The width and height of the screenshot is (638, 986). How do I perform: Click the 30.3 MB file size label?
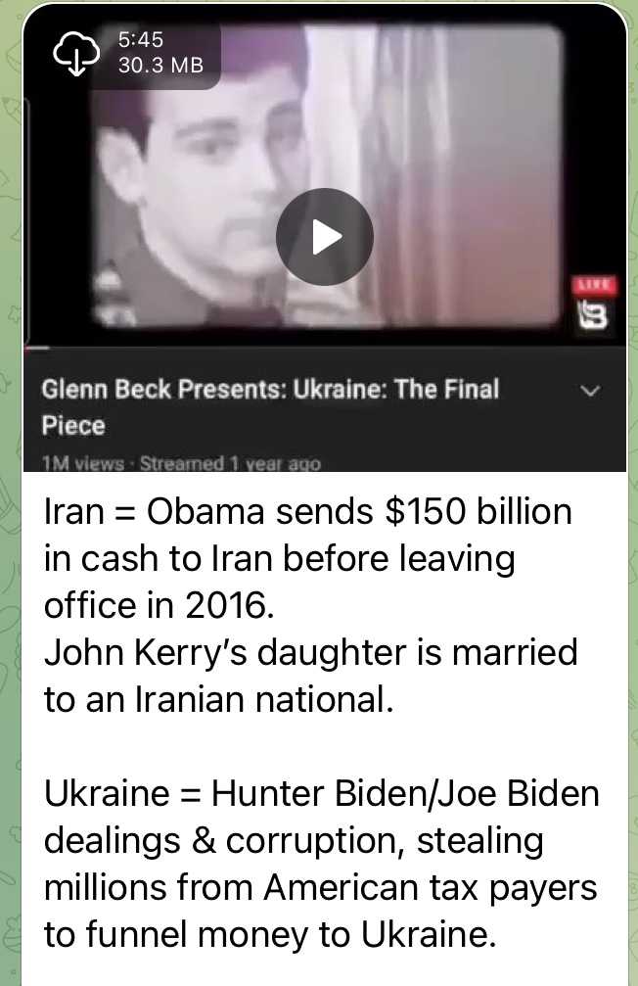click(x=160, y=65)
